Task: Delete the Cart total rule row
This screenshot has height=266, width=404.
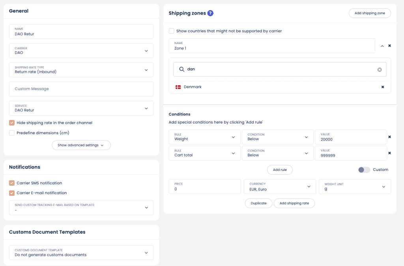Action: 389,153
